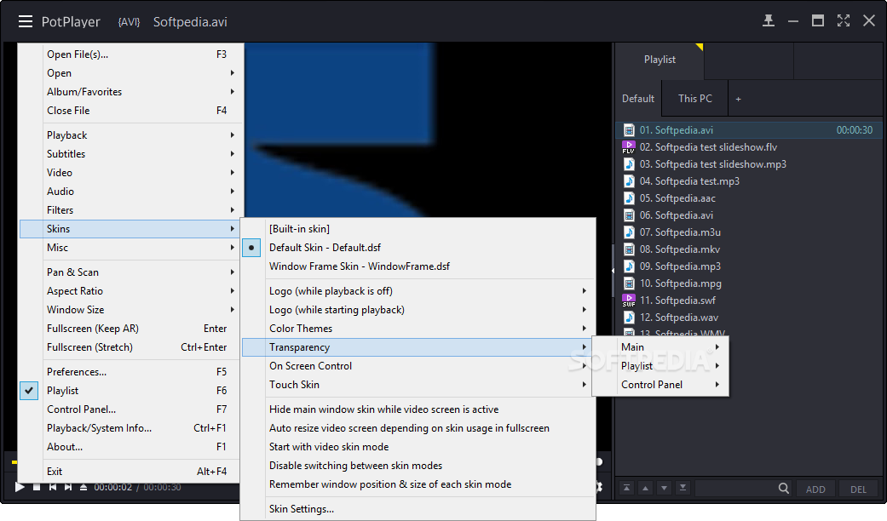Click the FLV icon of Softpedia test slideshow.flv

[x=629, y=147]
